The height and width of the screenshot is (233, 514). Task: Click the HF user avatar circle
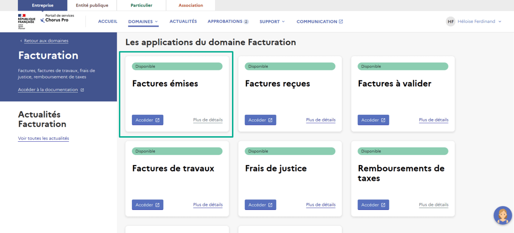coord(450,22)
